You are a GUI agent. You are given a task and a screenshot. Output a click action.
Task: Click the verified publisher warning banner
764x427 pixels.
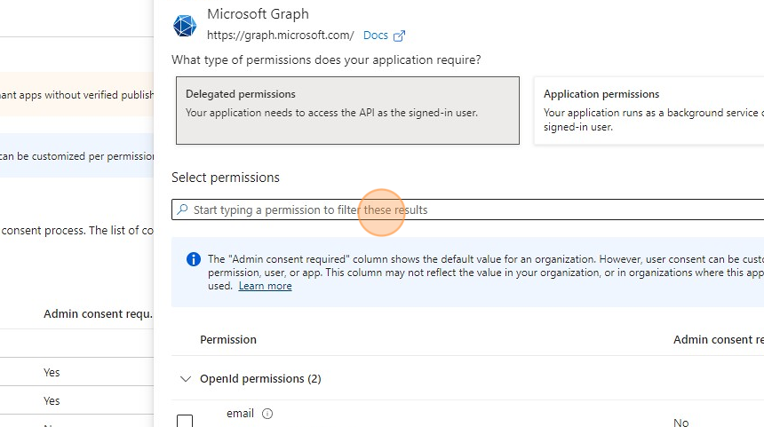(x=76, y=94)
